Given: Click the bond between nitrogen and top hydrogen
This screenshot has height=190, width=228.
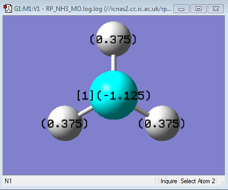Looking at the screenshot, I should (114, 63).
